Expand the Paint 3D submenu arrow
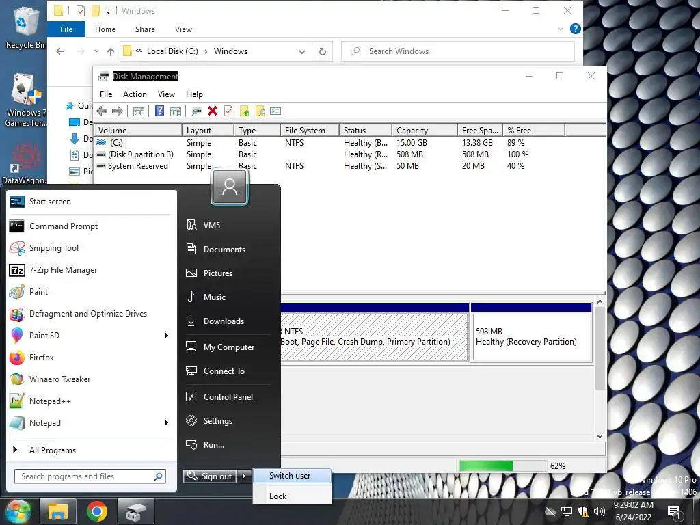The image size is (700, 525). click(x=167, y=335)
